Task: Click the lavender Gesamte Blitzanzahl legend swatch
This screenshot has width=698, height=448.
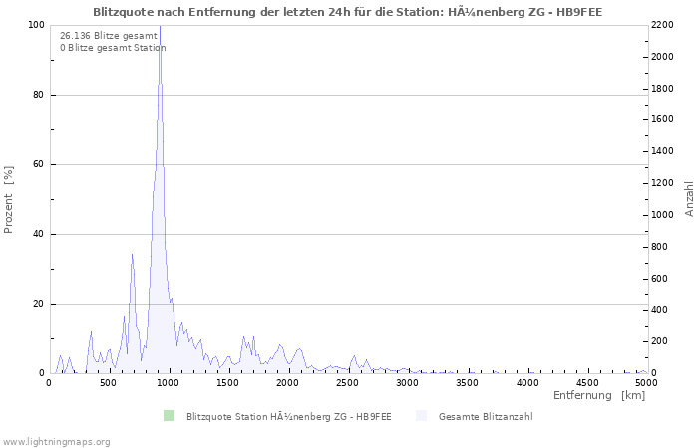Action: coord(421,416)
